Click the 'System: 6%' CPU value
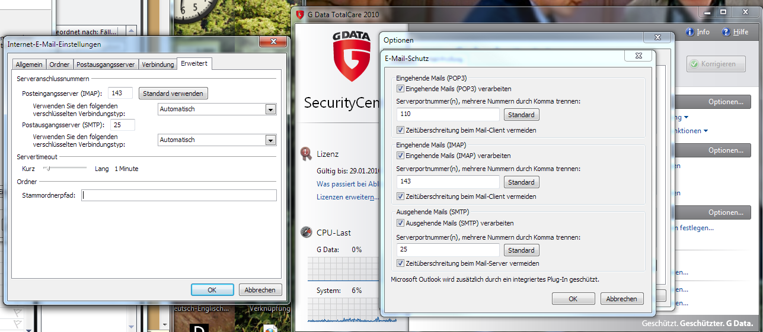 pyautogui.click(x=339, y=291)
